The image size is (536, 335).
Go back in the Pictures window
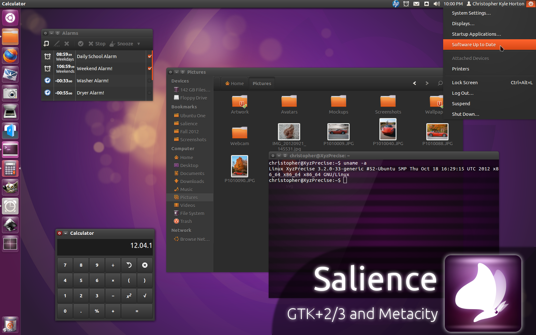(414, 83)
